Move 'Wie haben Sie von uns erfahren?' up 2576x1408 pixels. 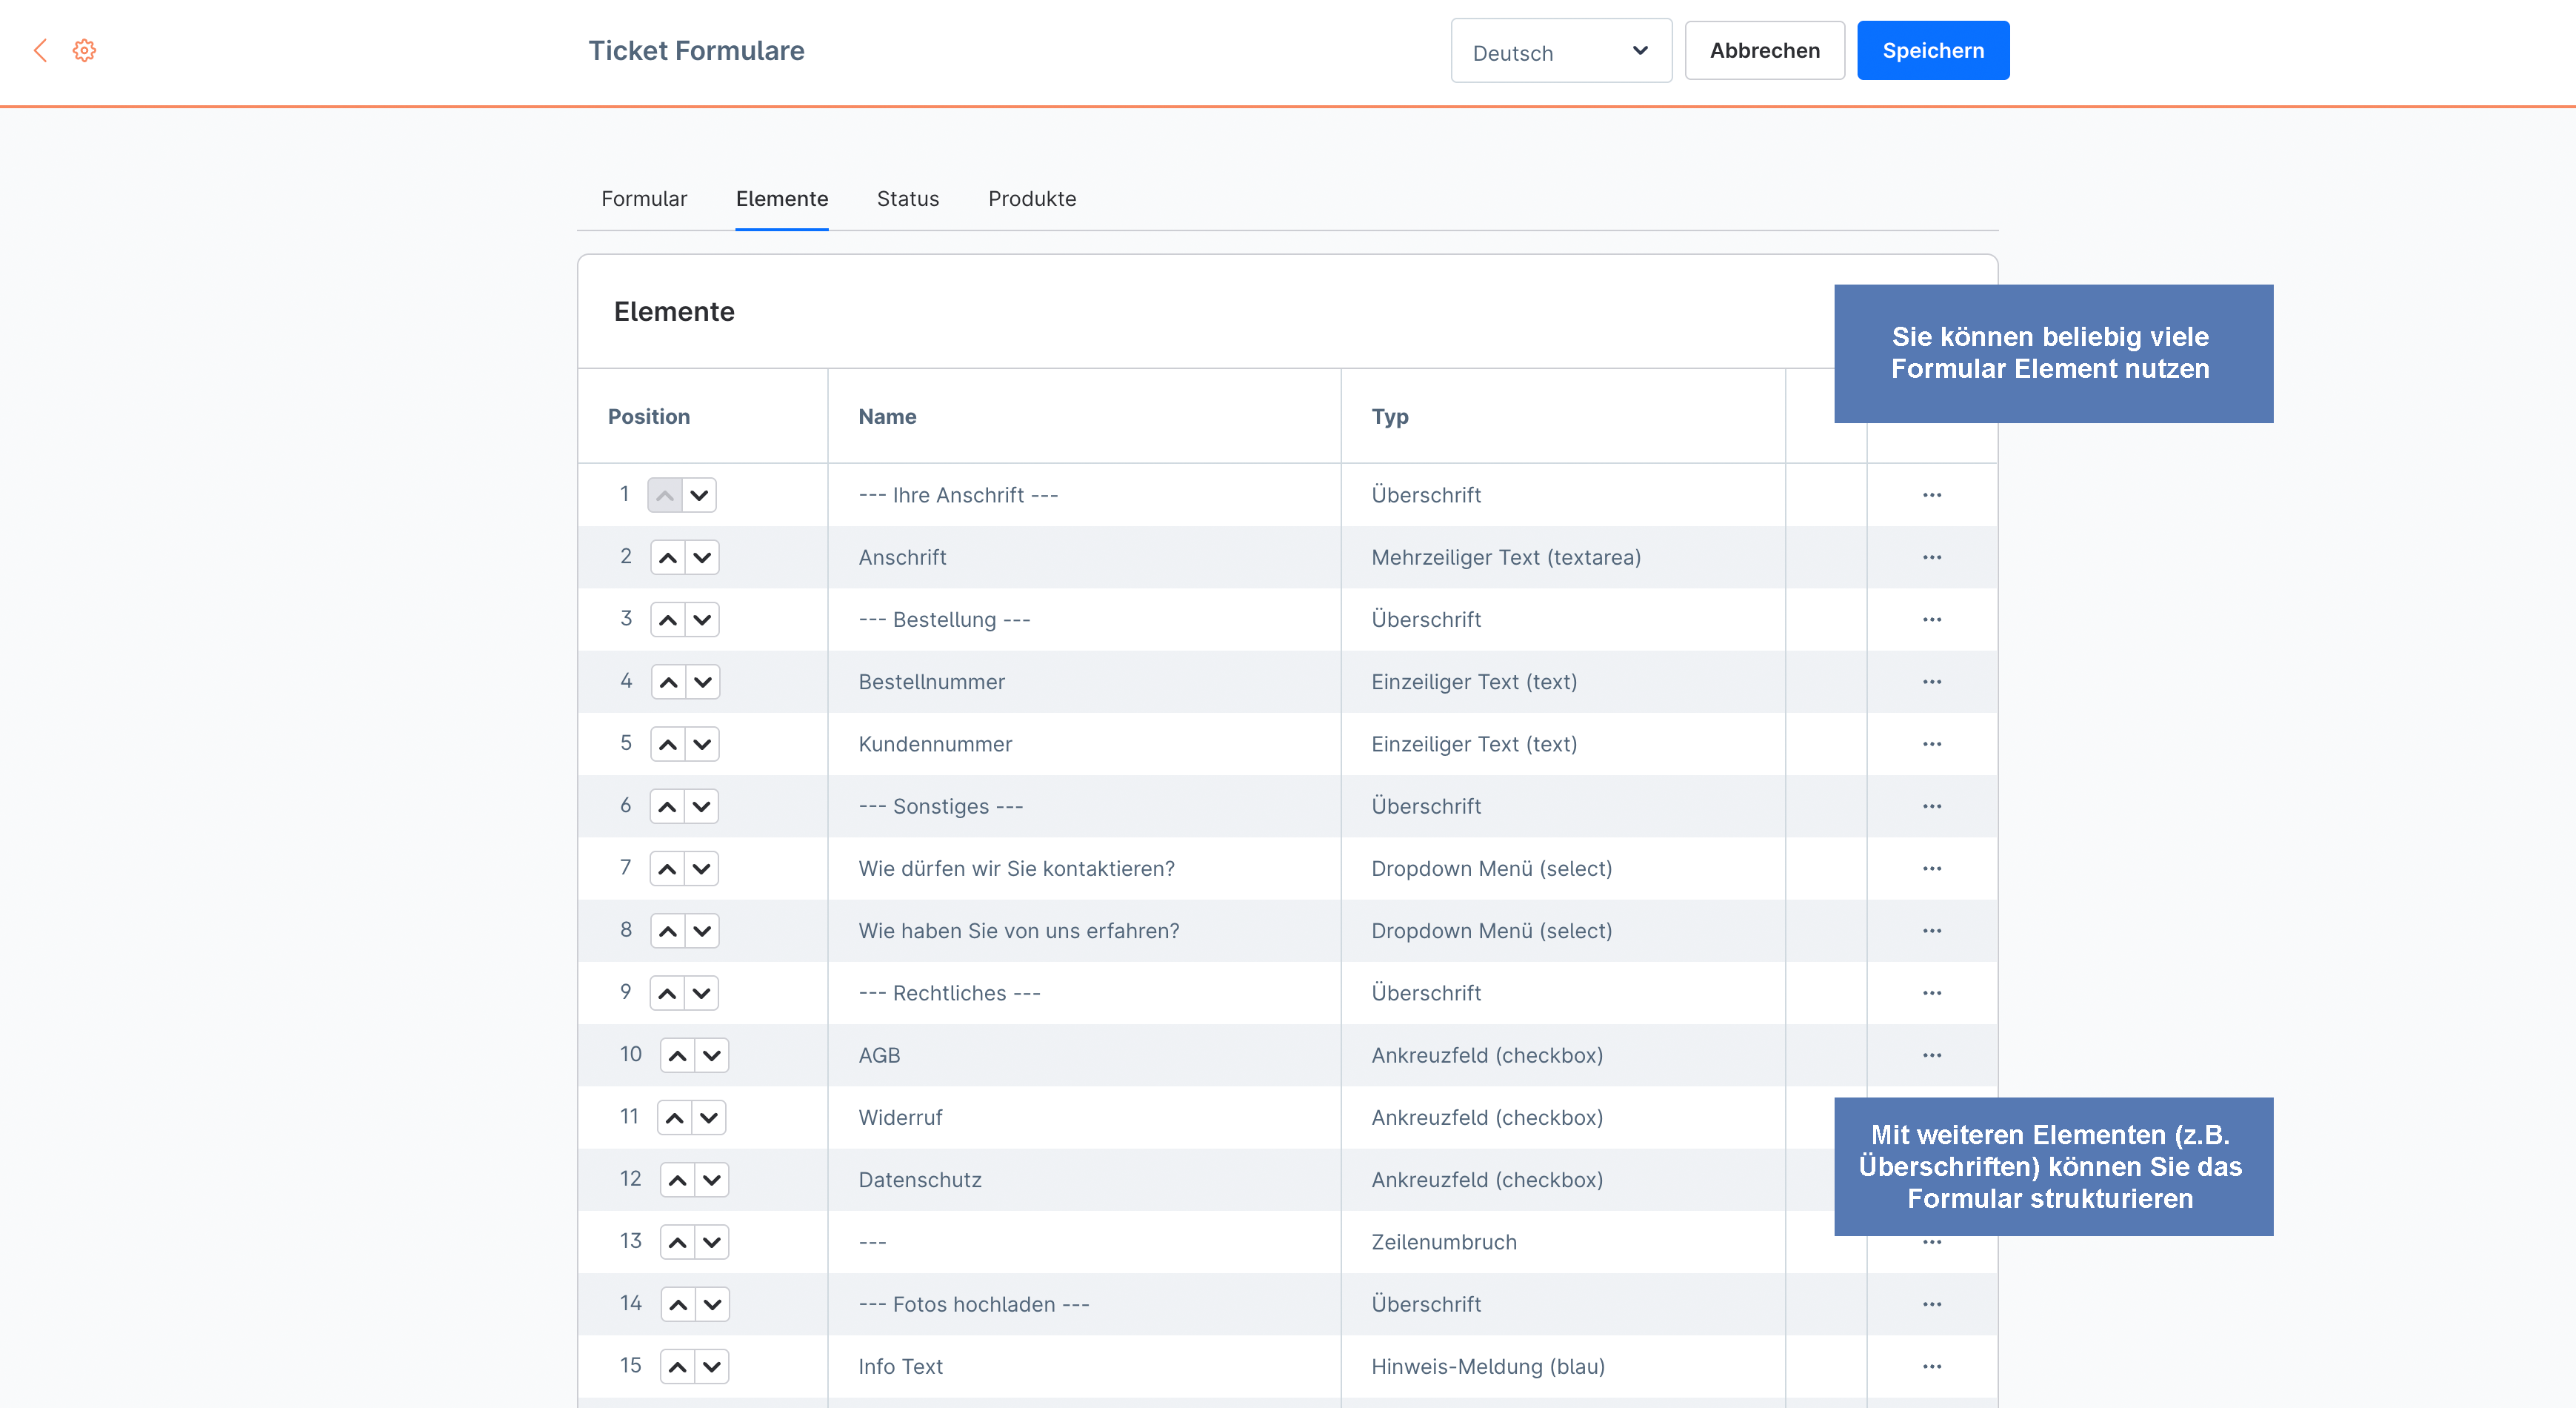(668, 931)
